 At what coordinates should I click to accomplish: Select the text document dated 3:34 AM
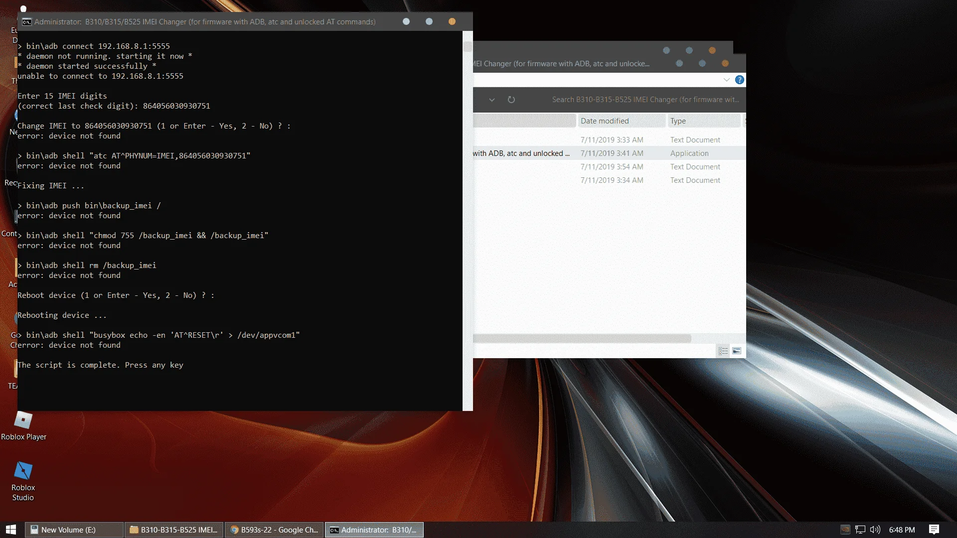coord(609,180)
